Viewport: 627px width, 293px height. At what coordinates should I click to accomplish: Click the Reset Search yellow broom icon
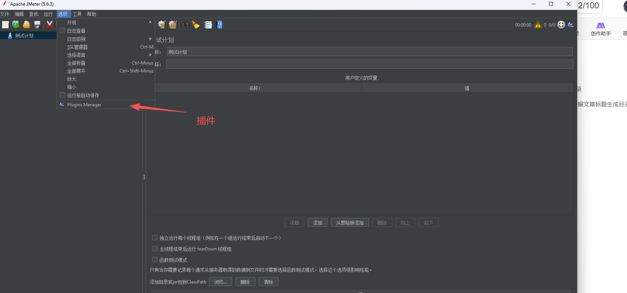(196, 25)
